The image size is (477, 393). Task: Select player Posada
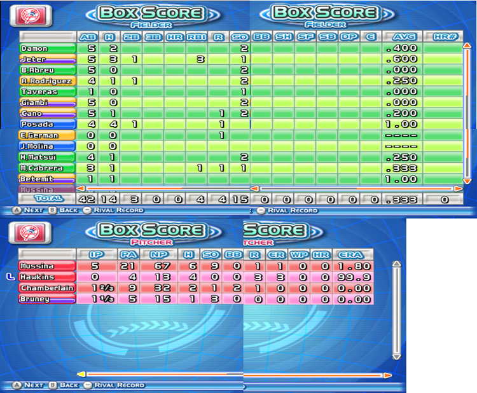click(x=48, y=124)
